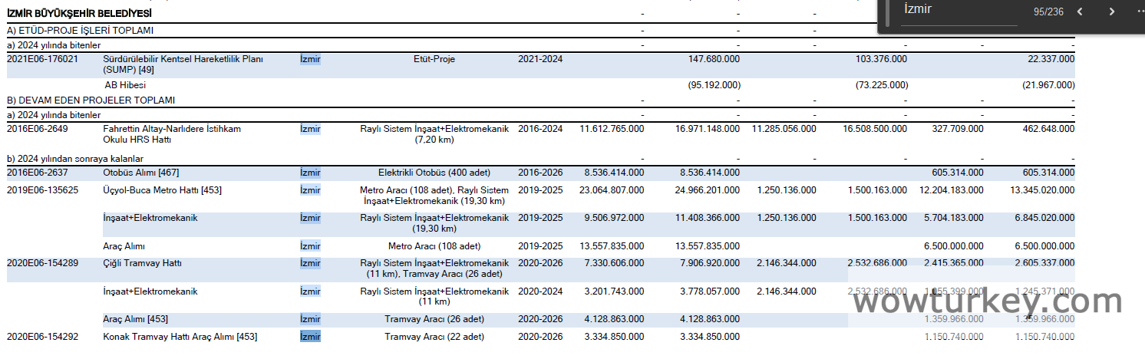Image resolution: width=1145 pixels, height=359 pixels.
Task: Select Tramvay Aracı (22 adet) cell
Action: click(x=434, y=337)
